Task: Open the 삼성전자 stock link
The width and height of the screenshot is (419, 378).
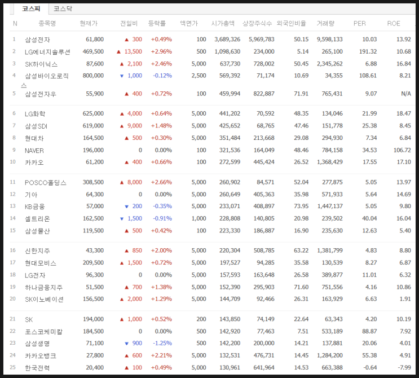Action: point(37,39)
